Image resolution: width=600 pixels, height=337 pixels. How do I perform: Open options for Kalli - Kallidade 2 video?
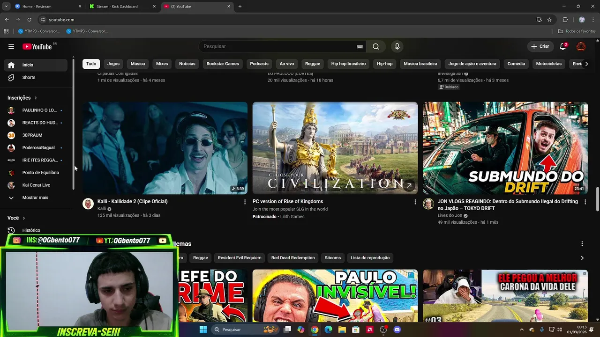coord(245,202)
